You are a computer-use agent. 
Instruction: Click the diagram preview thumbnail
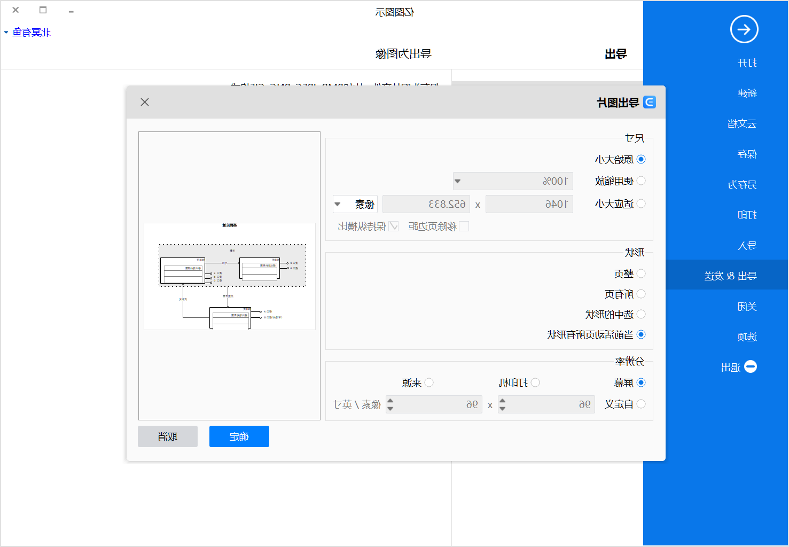point(230,276)
